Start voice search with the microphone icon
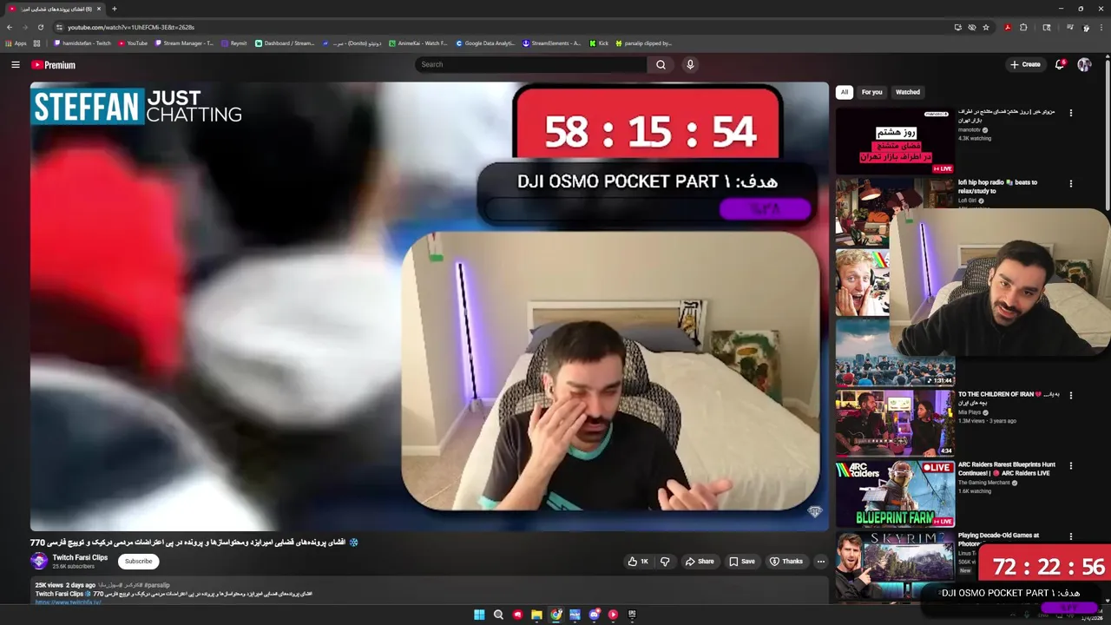 pyautogui.click(x=690, y=64)
